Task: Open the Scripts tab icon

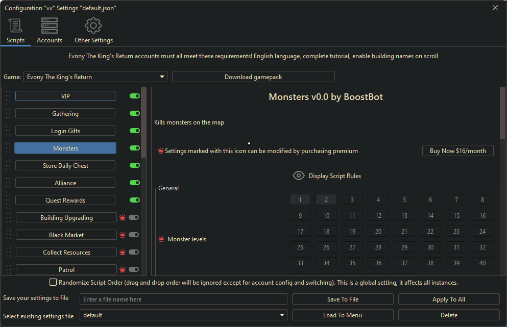Action: tap(15, 26)
